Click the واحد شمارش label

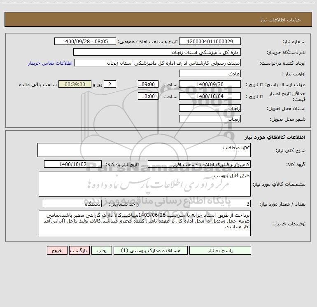(124, 204)
